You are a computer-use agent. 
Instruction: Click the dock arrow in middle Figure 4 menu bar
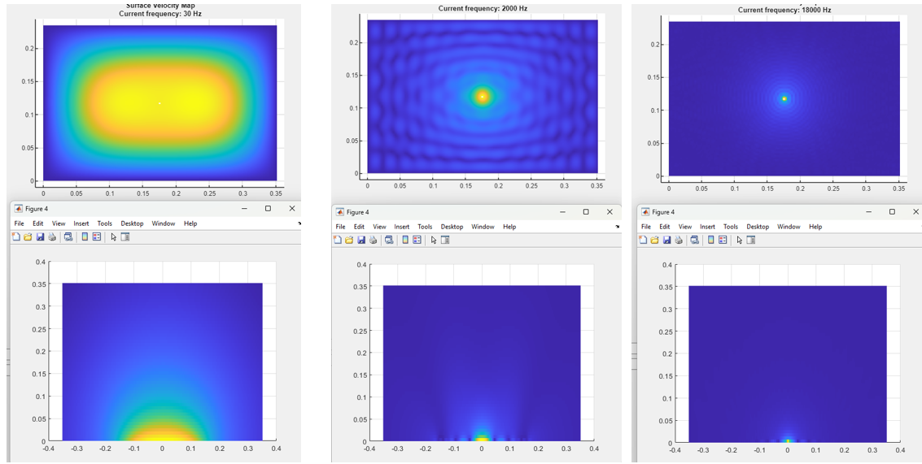(618, 227)
